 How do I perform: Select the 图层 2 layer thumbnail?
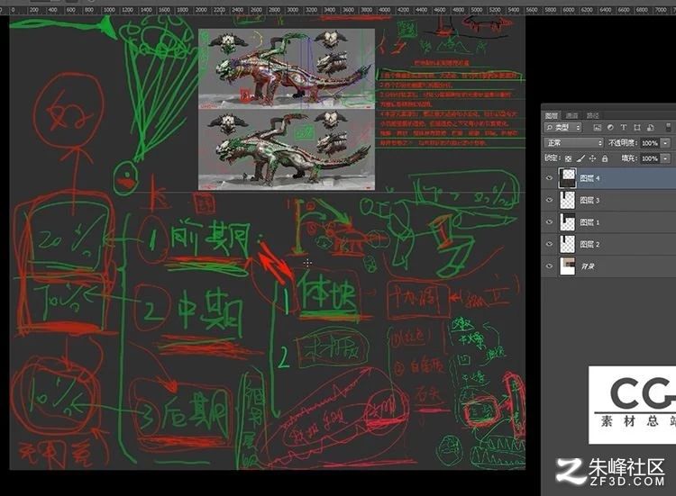[x=567, y=244]
